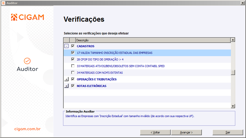Expand the OPERAÇÕES E TRIBUTAÇÕES group

tap(66, 79)
